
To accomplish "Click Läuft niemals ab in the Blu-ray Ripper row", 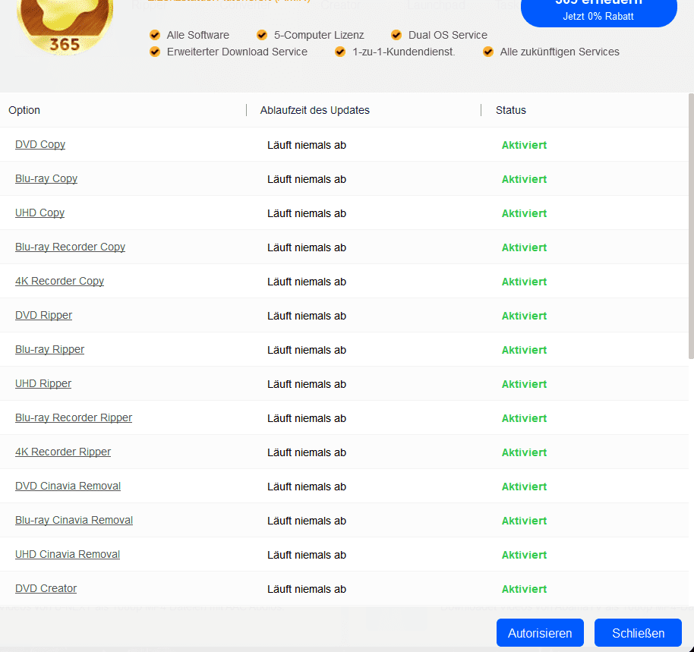I will click(307, 350).
